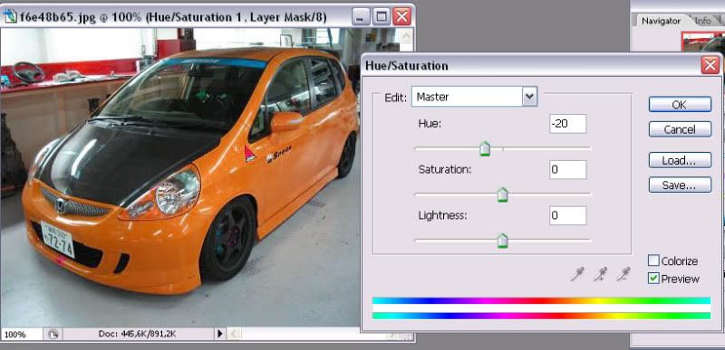The width and height of the screenshot is (725, 350).
Task: Close the f6e48b65.jpg image window
Action: point(401,17)
